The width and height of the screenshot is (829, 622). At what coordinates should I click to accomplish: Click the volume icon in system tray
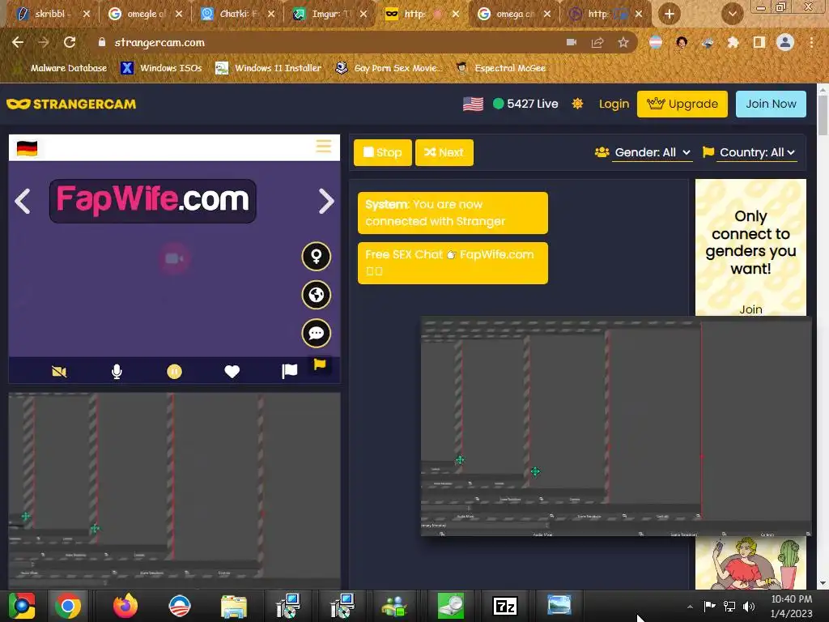point(749,606)
